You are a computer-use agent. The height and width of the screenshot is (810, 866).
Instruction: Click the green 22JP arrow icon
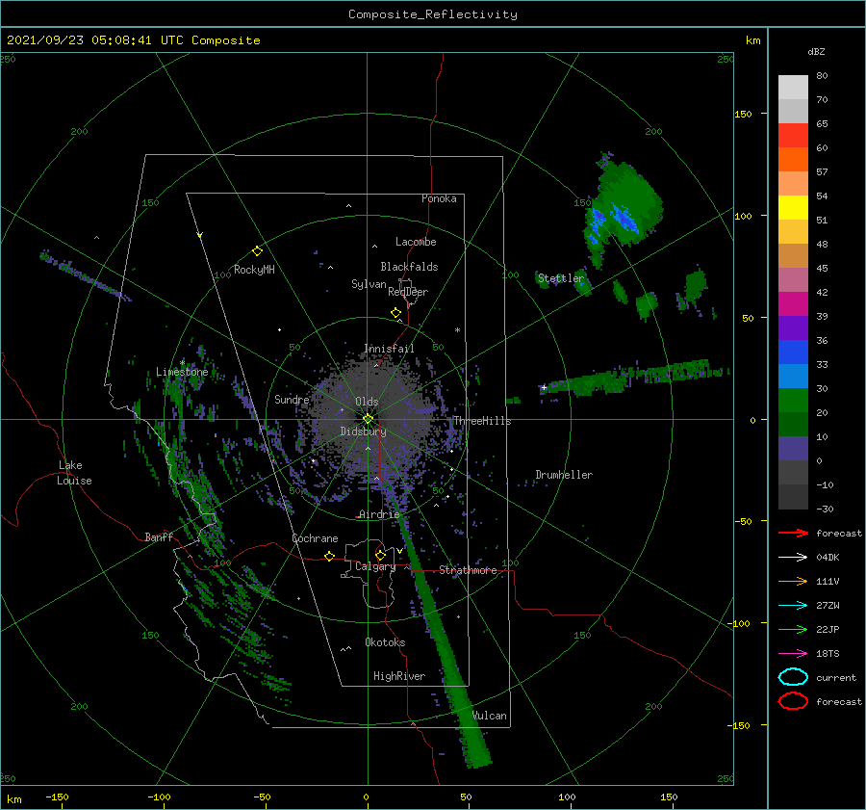tap(793, 629)
